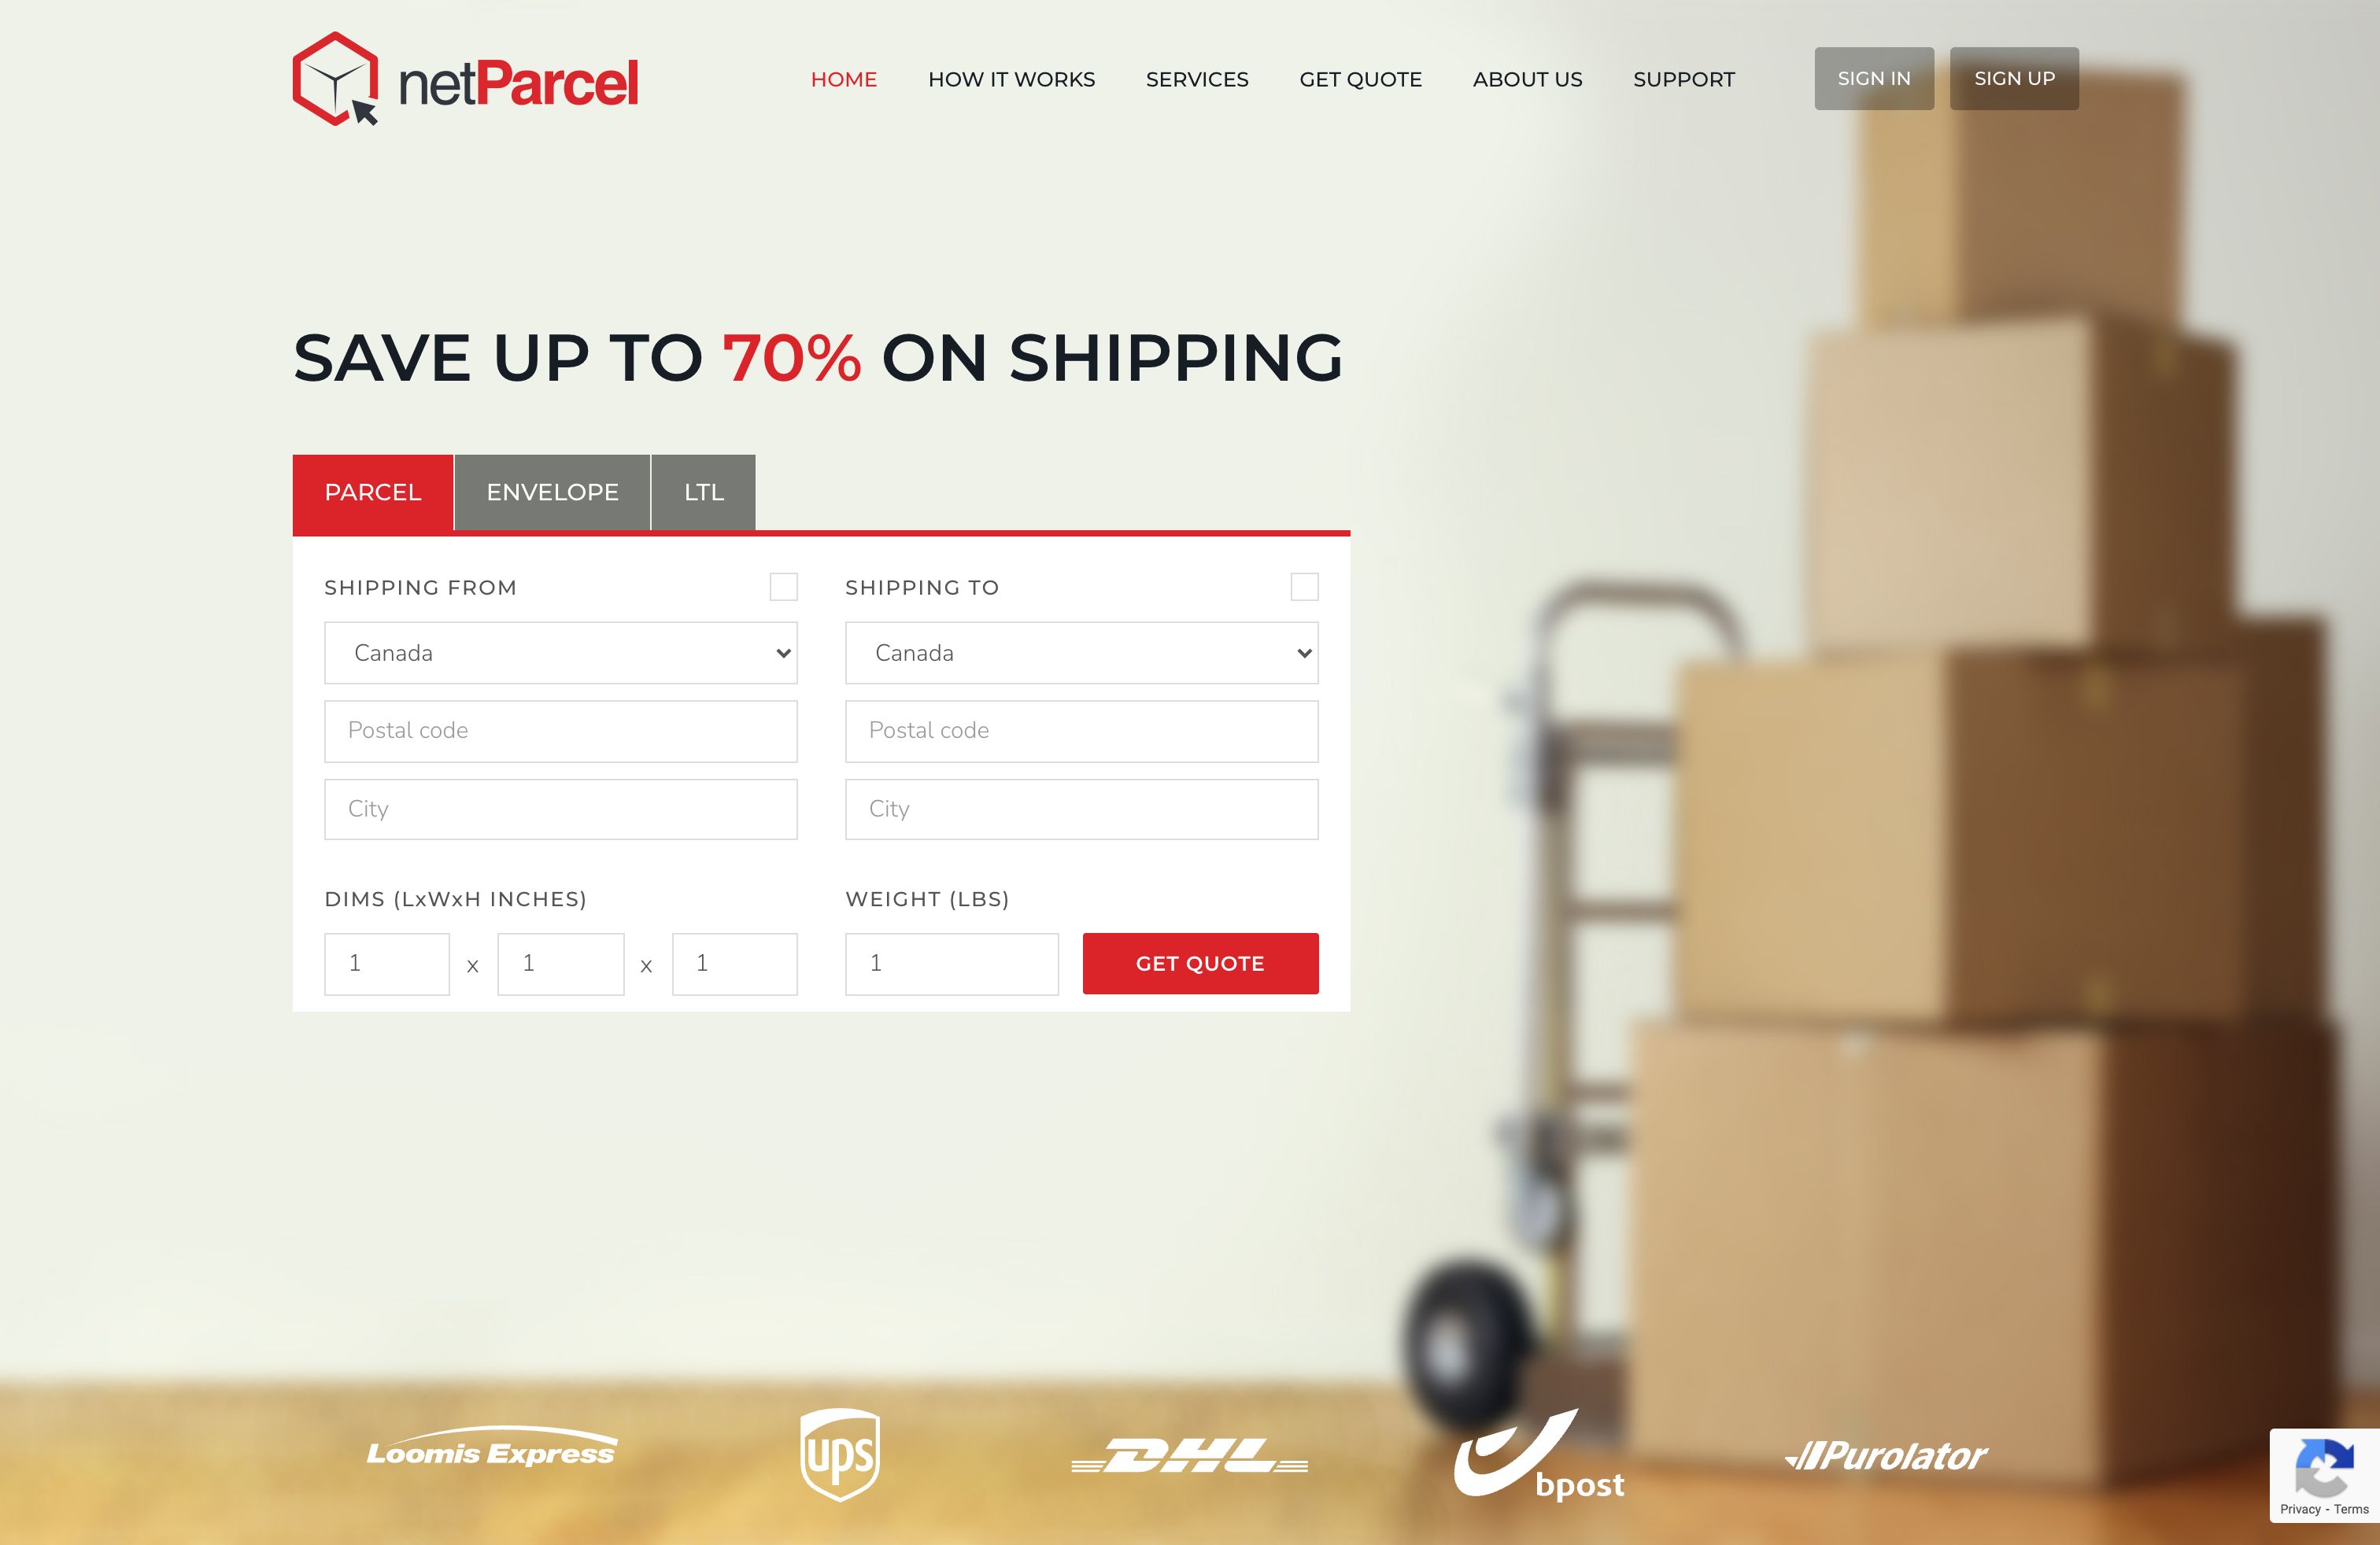Open the SERVICES navigation dropdown

[1197, 78]
